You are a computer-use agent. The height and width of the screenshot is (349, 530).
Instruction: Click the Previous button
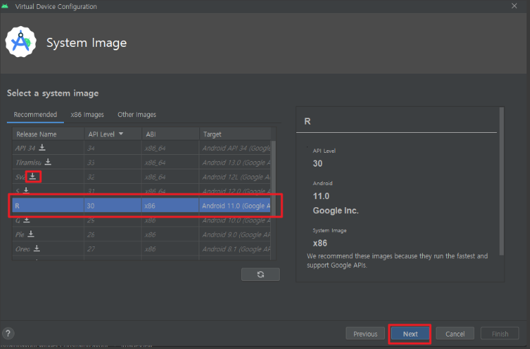(365, 334)
